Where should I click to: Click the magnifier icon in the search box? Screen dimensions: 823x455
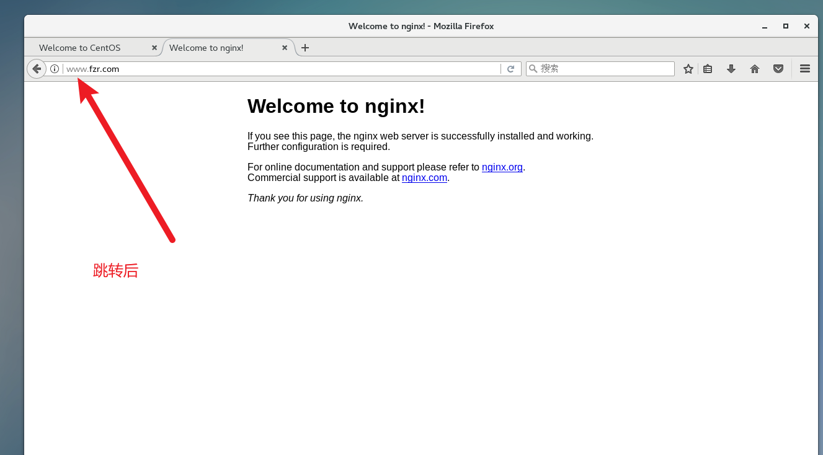pyautogui.click(x=533, y=69)
